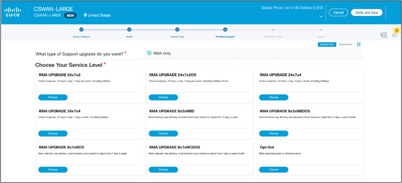Choose RMA UPGRADE 8x7xNCDOS
Screen dimensions: 402x183
click(163, 170)
